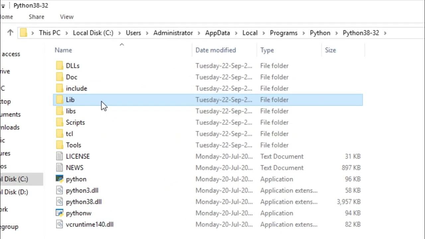Go to Python breadcrumb

coord(320,33)
